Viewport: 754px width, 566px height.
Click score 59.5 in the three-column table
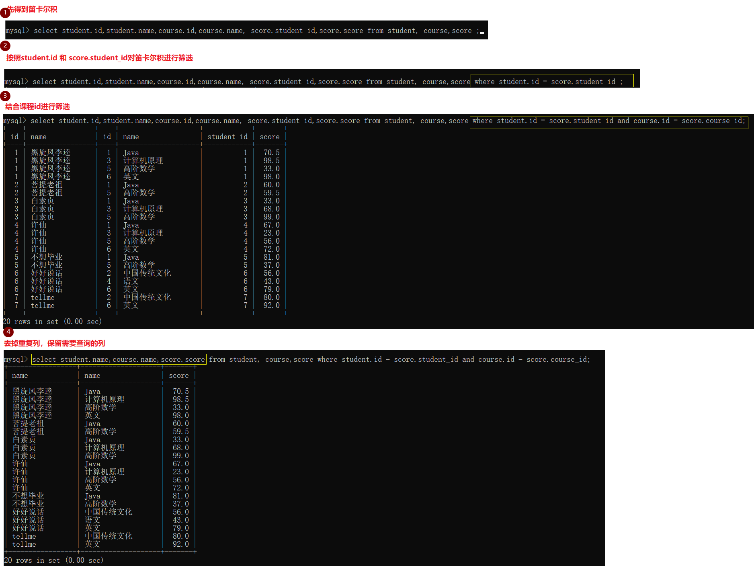[181, 431]
